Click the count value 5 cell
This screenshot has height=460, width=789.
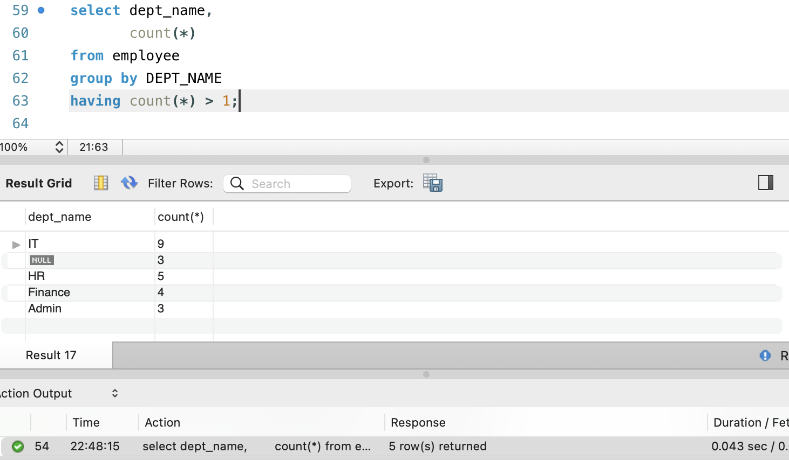(184, 276)
